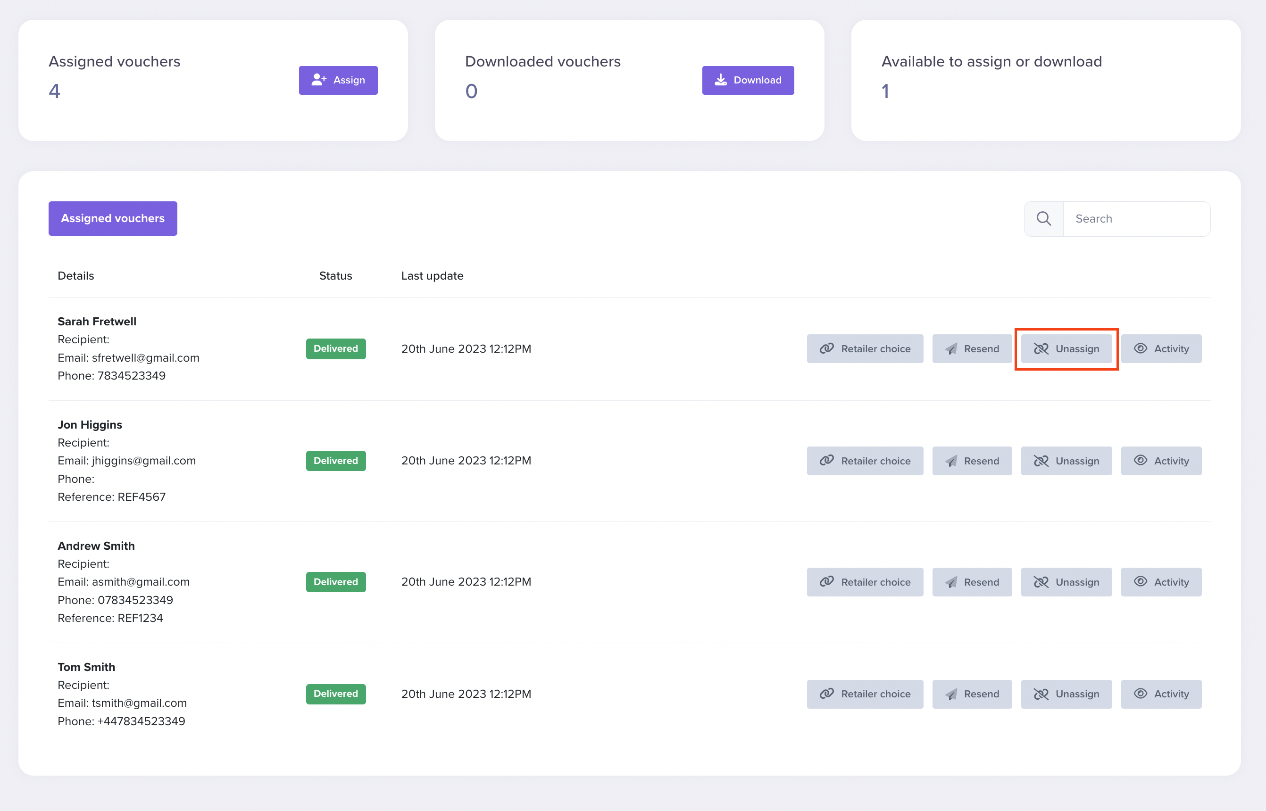Resend Tom Smith's voucher
The height and width of the screenshot is (811, 1266).
click(972, 694)
